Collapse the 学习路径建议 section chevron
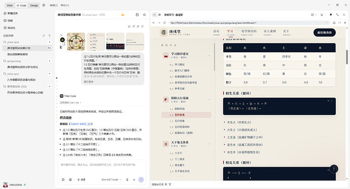Image resolution: width=350 pixels, height=189 pixels. (209, 55)
